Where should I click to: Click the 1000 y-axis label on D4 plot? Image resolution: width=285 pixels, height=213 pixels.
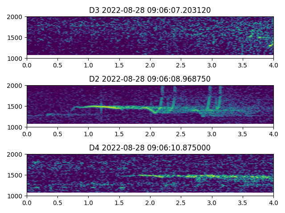pos(16,196)
